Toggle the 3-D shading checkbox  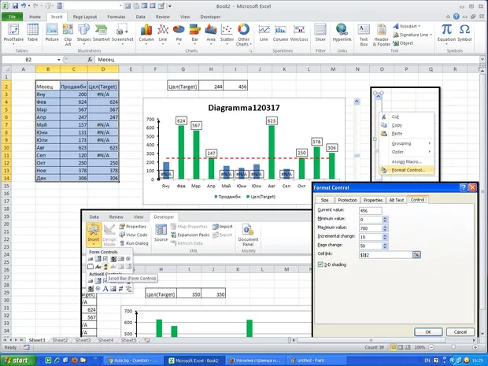point(320,264)
